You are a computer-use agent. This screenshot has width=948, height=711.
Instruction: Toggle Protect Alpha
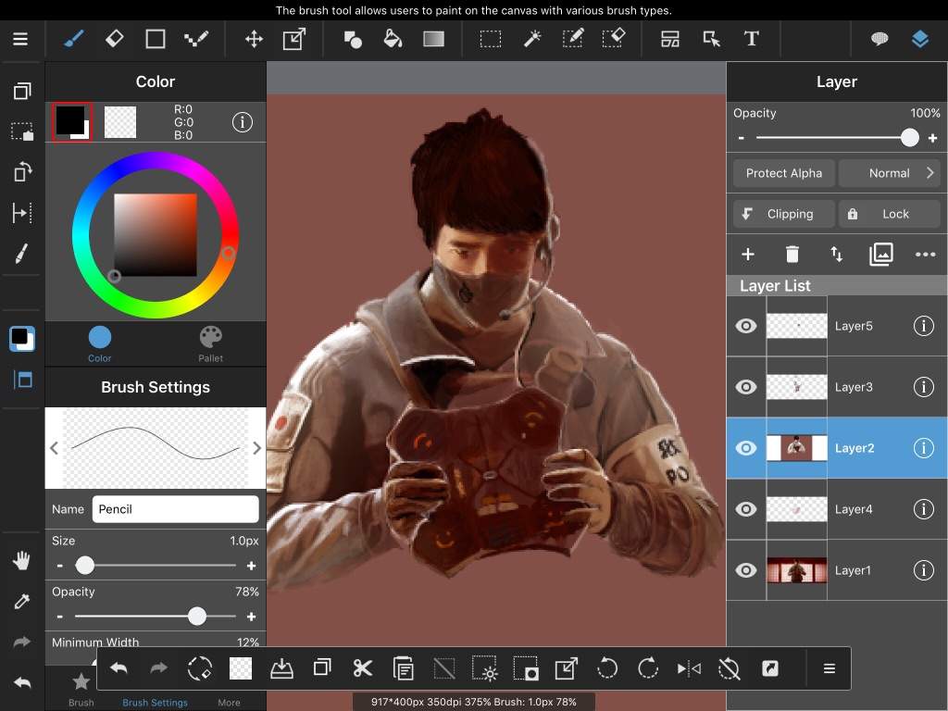(783, 173)
